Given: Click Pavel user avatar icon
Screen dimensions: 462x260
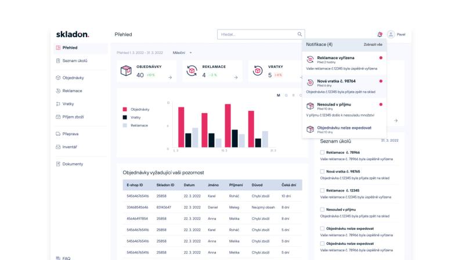Looking at the screenshot, I should click(391, 34).
